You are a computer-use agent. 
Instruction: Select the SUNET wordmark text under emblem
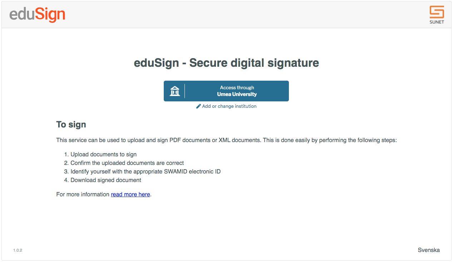tap(437, 22)
